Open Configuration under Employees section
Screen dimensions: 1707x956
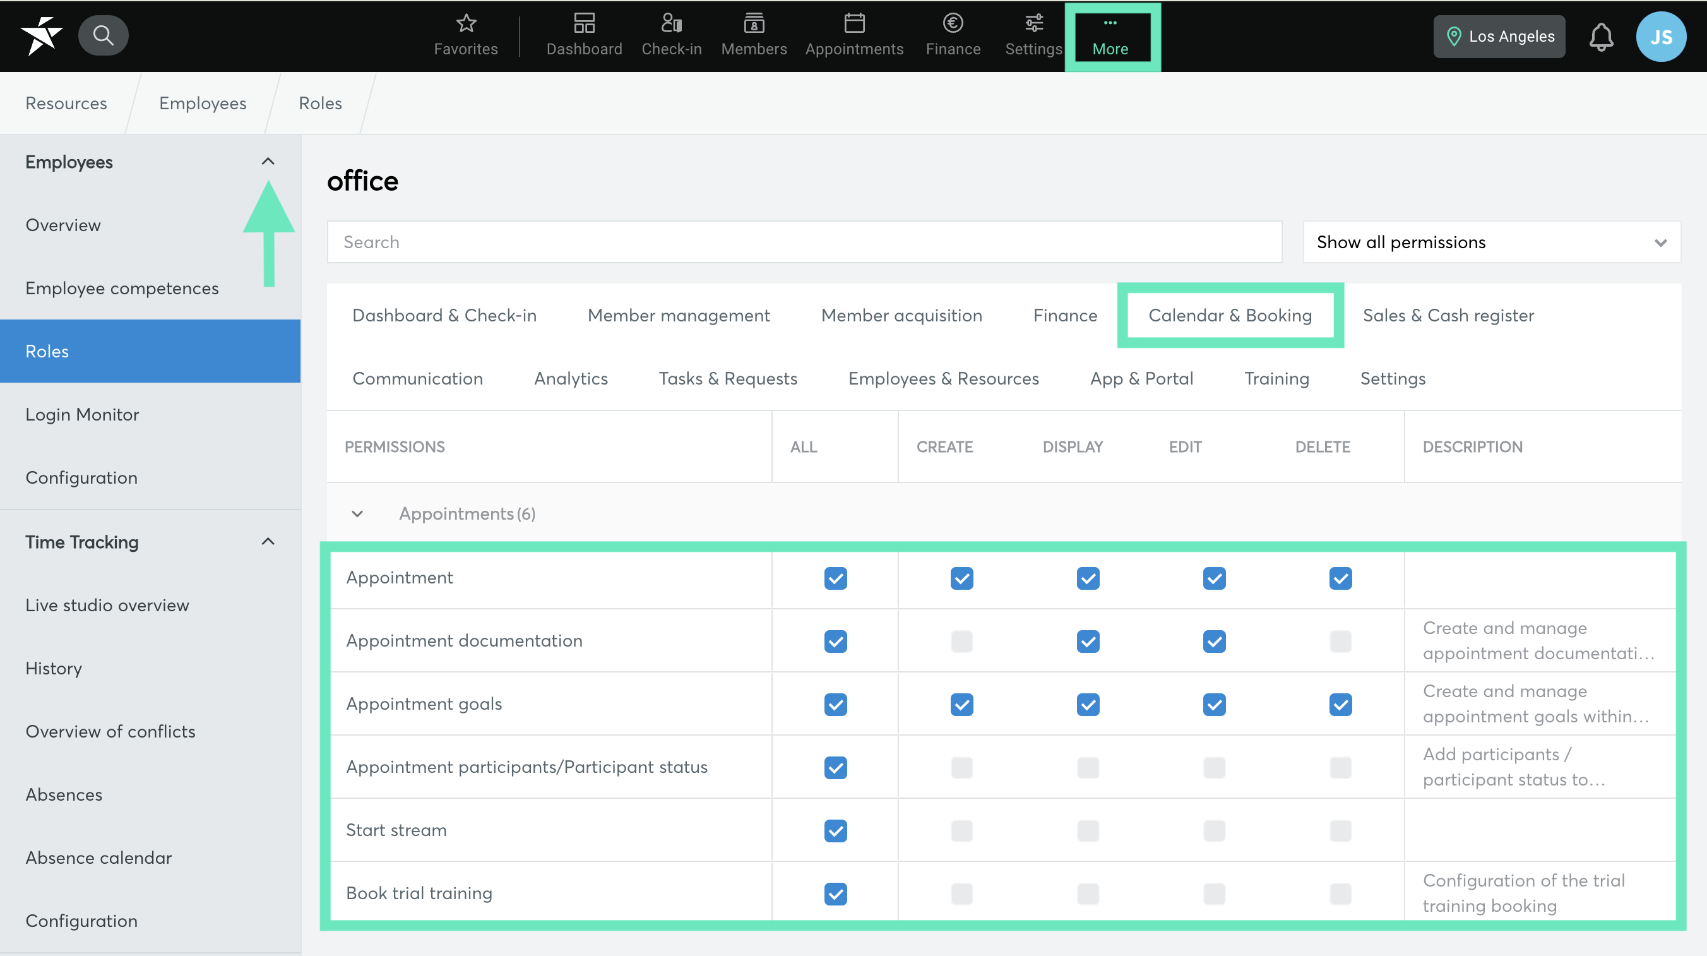tap(150, 477)
